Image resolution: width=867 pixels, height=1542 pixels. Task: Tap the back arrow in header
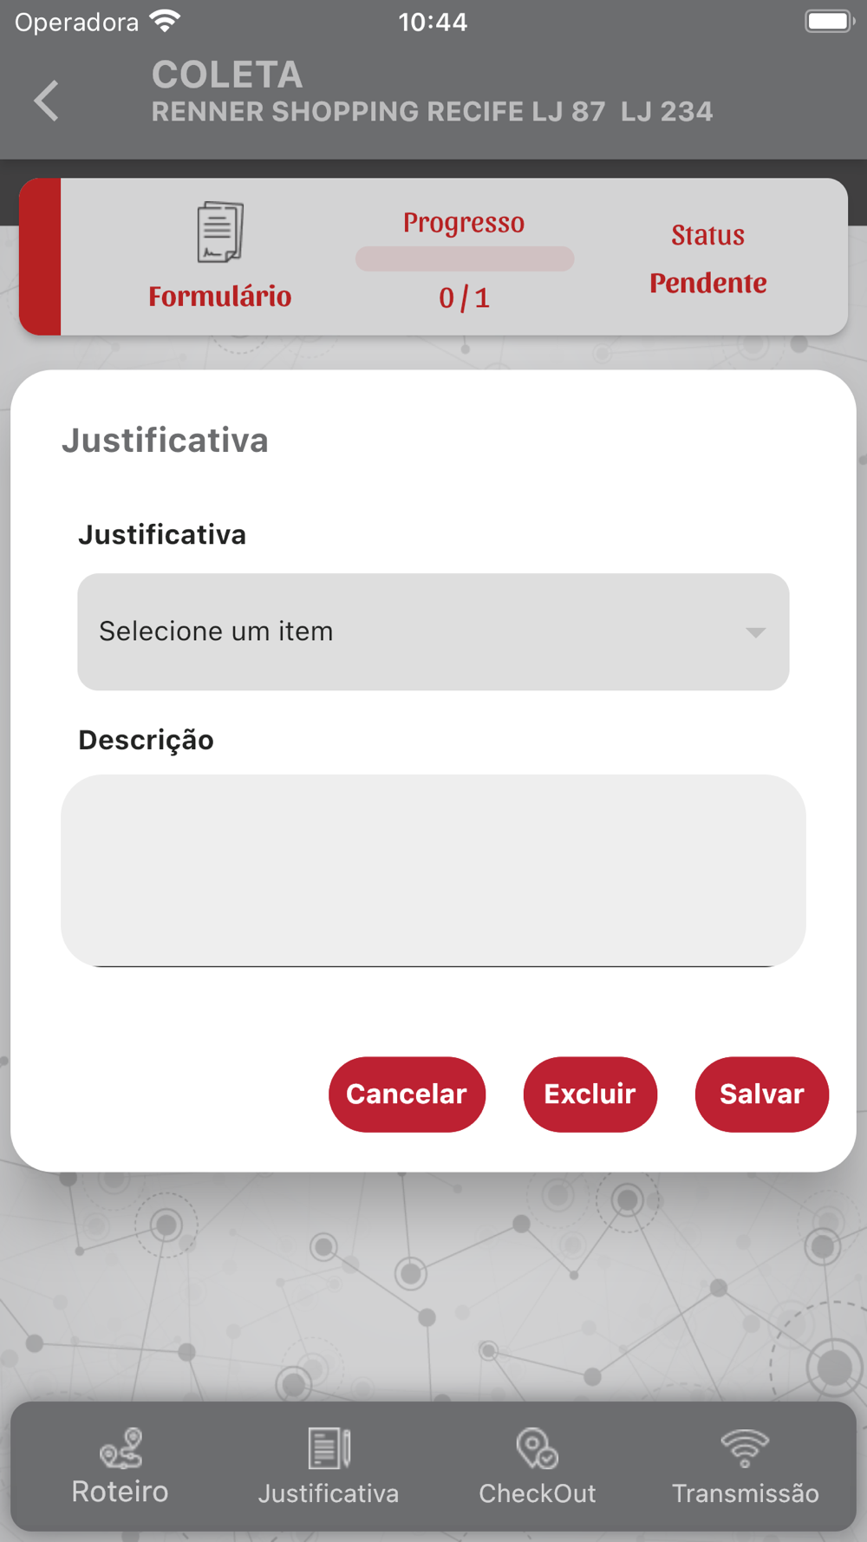tap(47, 101)
